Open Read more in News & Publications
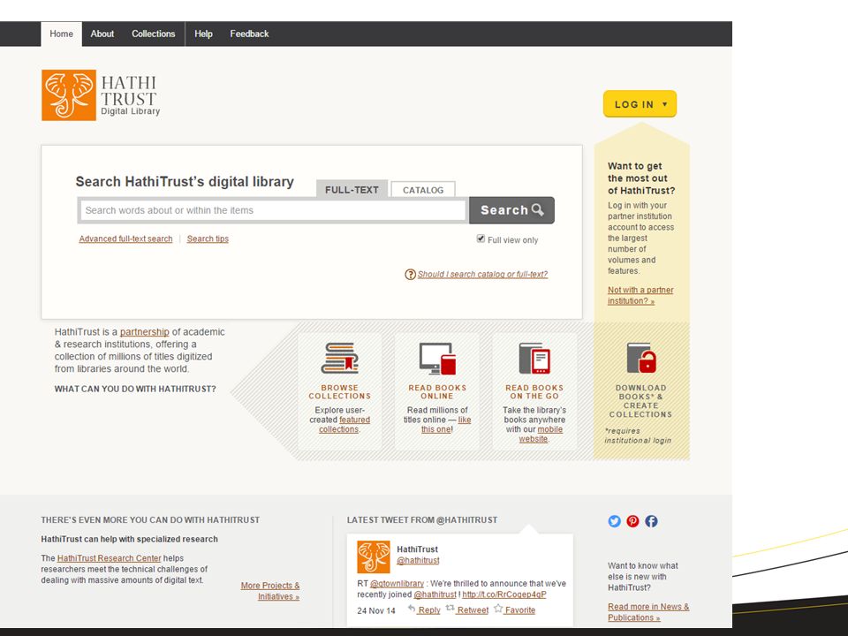 (x=648, y=612)
